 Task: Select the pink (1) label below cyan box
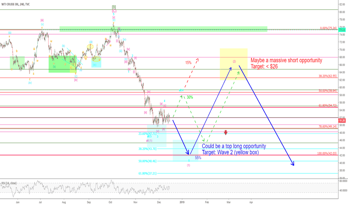coord(189,165)
